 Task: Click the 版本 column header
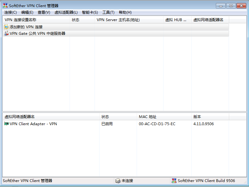pos(210,117)
